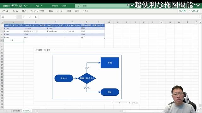Click the コメント button
The width and height of the screenshot is (202, 113).
pyautogui.click(x=194, y=11)
